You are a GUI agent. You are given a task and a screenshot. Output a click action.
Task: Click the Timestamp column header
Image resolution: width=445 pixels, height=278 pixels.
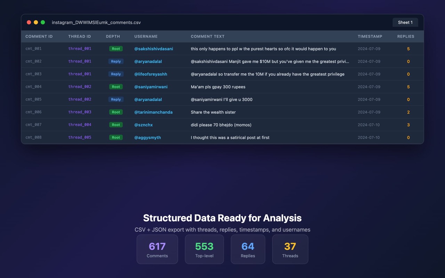tap(370, 36)
